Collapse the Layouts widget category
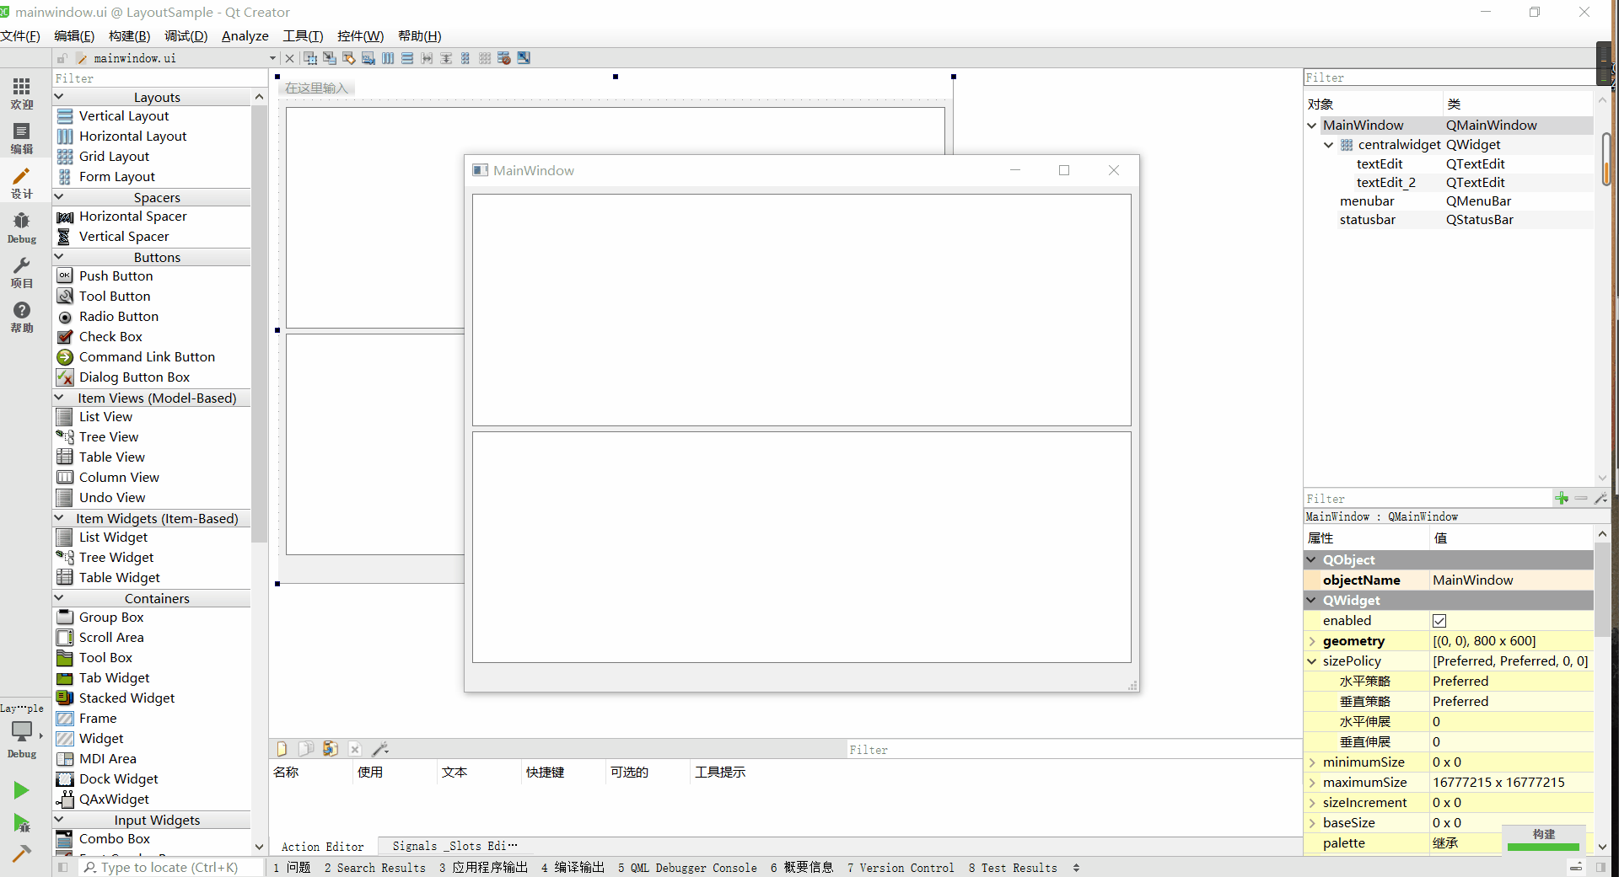This screenshot has width=1619, height=877. pyautogui.click(x=59, y=97)
